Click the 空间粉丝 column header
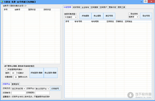This screenshot has height=101, width=155. coord(110,21)
